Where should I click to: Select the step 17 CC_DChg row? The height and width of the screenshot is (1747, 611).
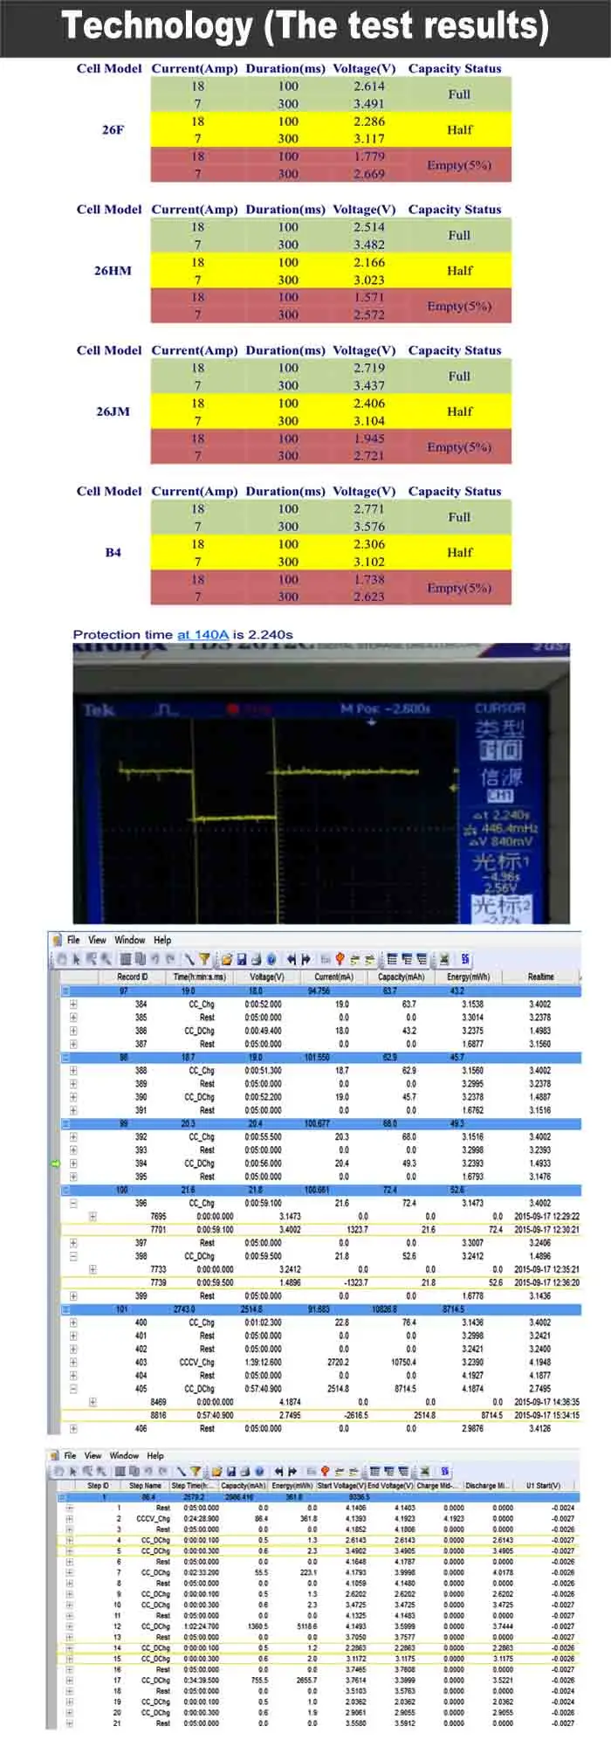[x=318, y=1680]
